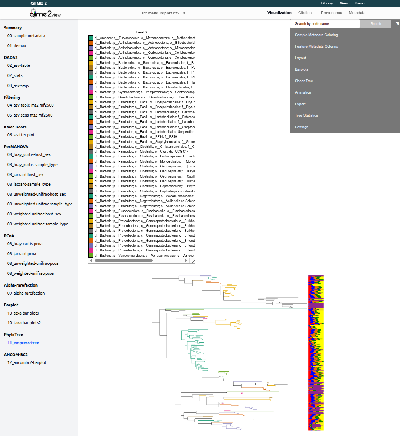Open 08_jaccard-sample_type report
Viewport: 400px width, 436px height.
[29, 184]
